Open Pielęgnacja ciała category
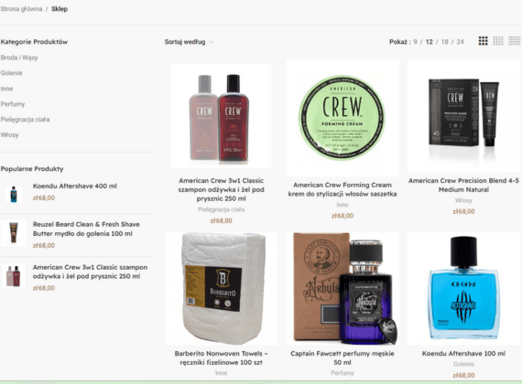The width and height of the screenshot is (522, 384). (25, 120)
